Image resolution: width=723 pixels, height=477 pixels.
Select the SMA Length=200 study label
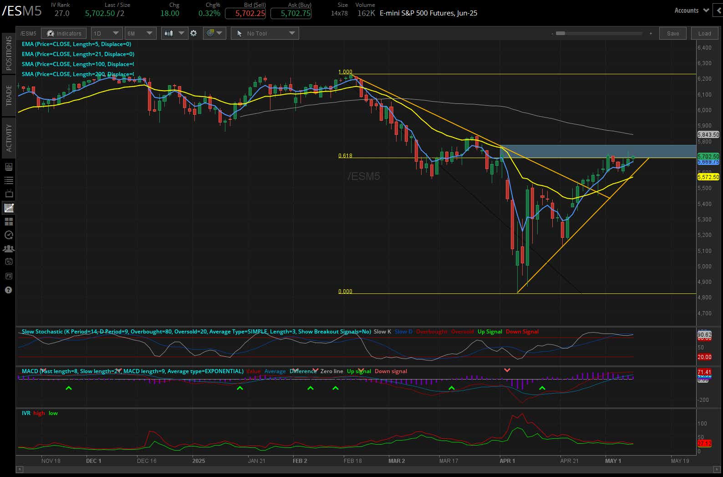[78, 74]
